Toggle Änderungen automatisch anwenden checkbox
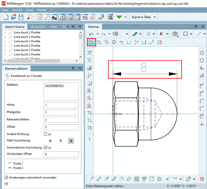This screenshot has width=207, height=189. pos(6,177)
